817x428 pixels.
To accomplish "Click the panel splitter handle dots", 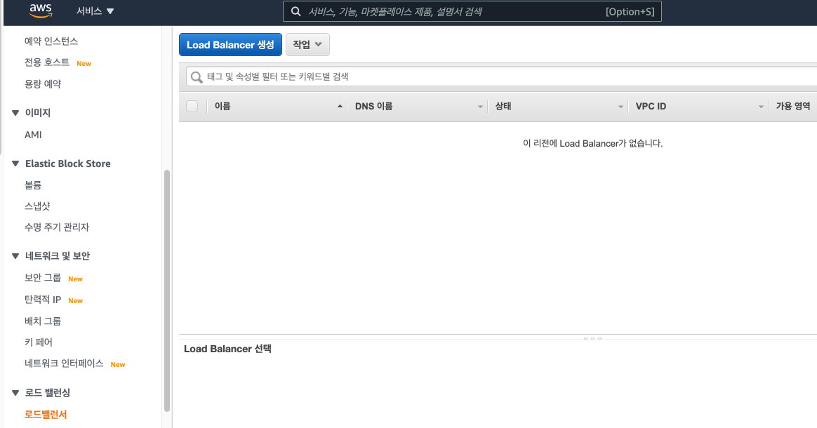I will point(592,338).
